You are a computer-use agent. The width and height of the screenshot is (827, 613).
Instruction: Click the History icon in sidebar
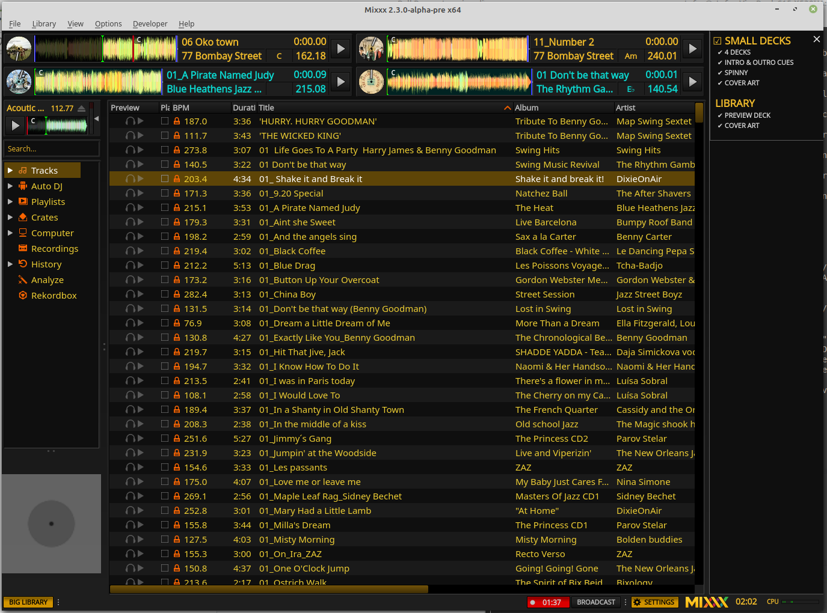tap(23, 264)
